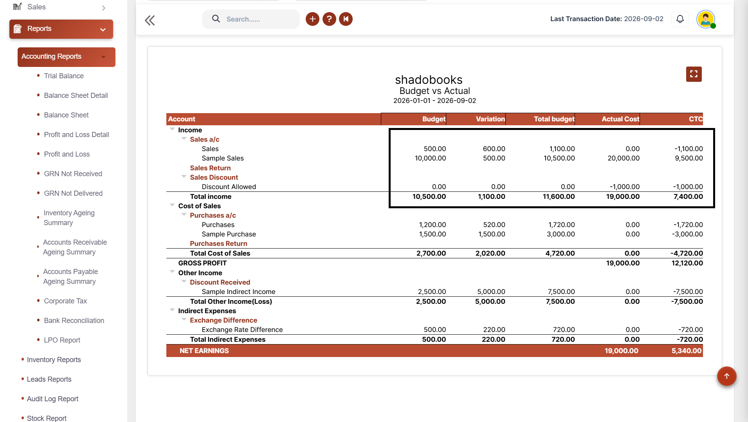Collapse Cost of Sales section triangle

click(x=172, y=205)
